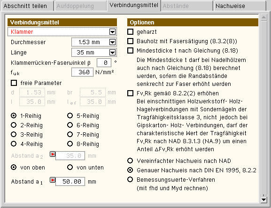Select Bemessungswerte-Verfahren radio option
Image resolution: width=271 pixels, height=208 pixels.
click(x=130, y=179)
